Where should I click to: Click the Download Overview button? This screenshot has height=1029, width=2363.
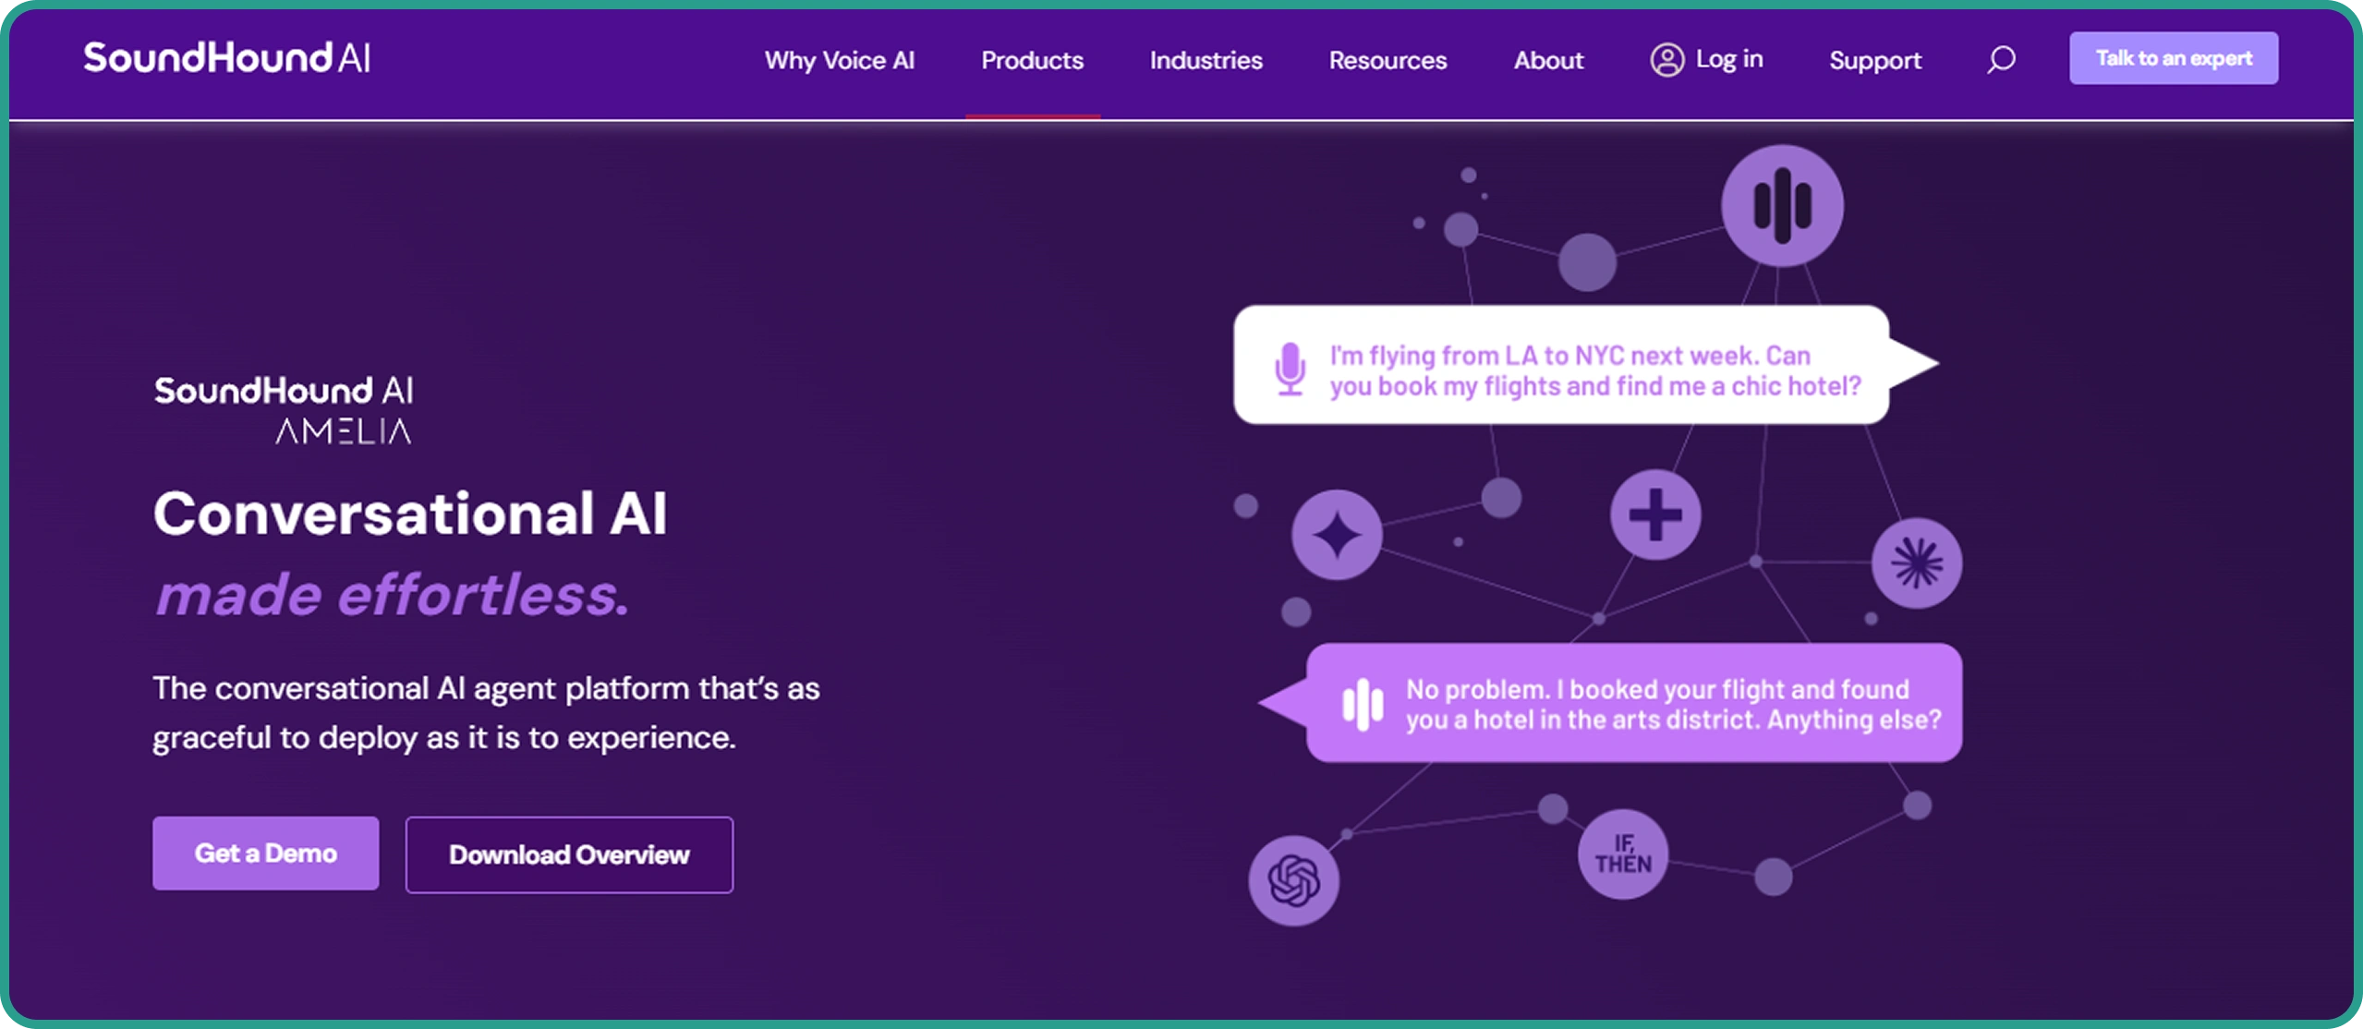[x=569, y=854]
